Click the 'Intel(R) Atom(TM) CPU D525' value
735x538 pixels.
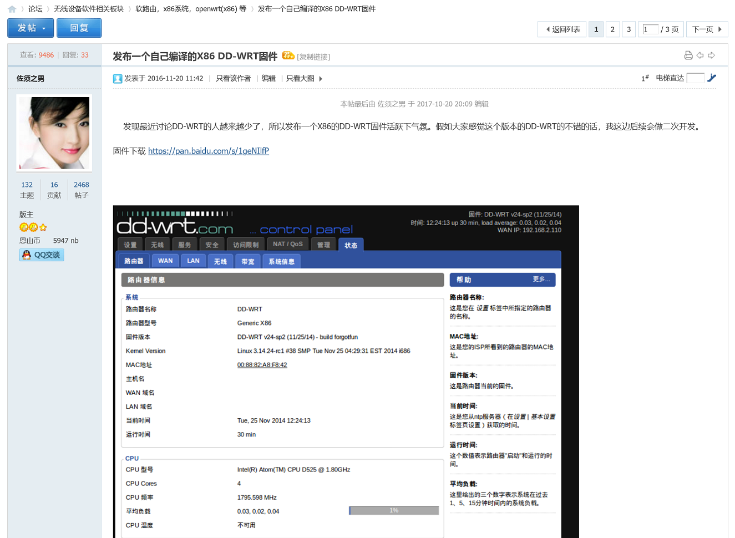[x=293, y=469]
